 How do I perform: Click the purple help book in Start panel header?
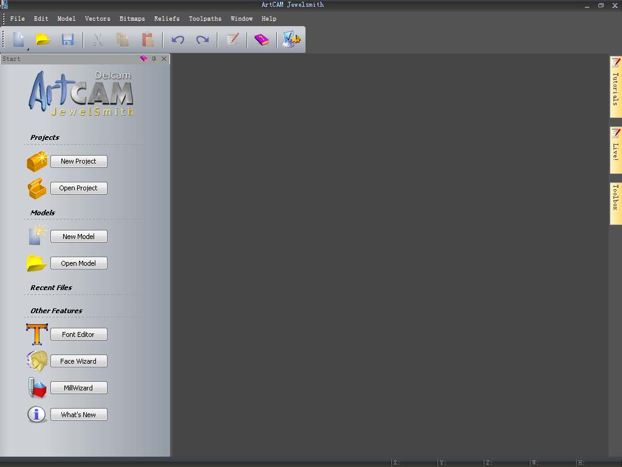[x=143, y=59]
